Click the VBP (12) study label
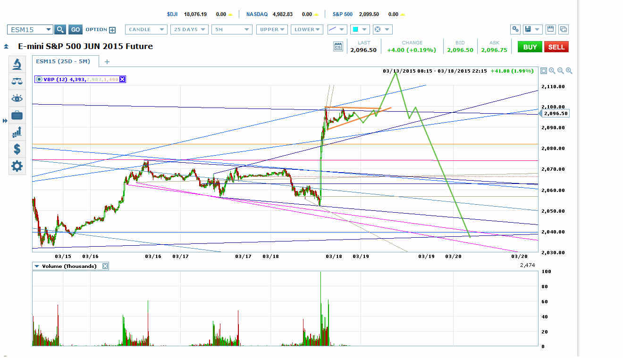 [x=55, y=79]
